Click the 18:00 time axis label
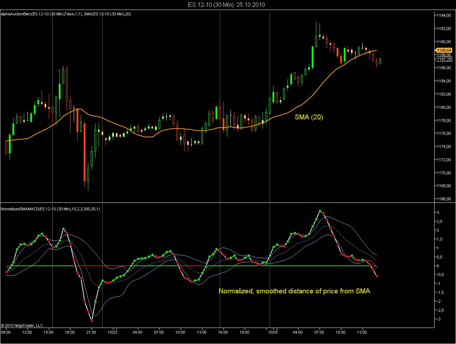The height and width of the screenshot is (344, 456). (70, 333)
